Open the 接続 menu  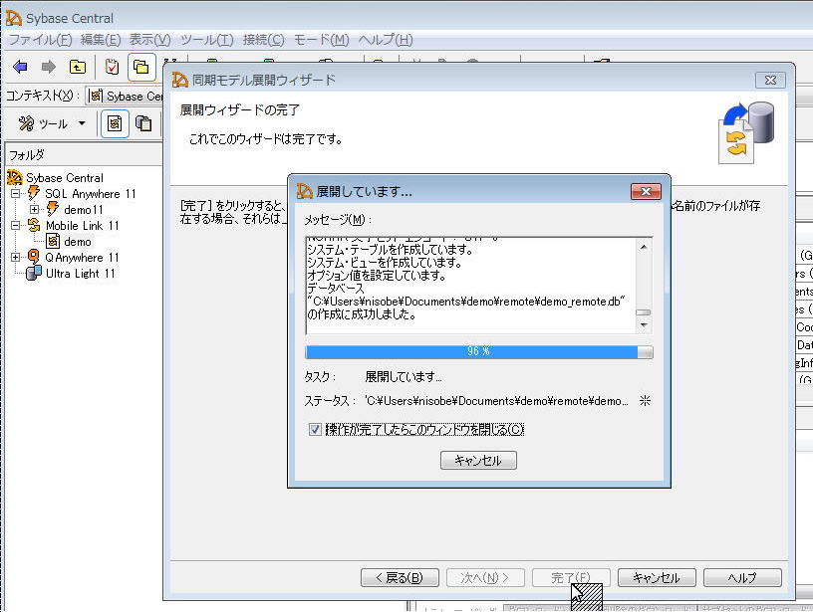pos(263,40)
